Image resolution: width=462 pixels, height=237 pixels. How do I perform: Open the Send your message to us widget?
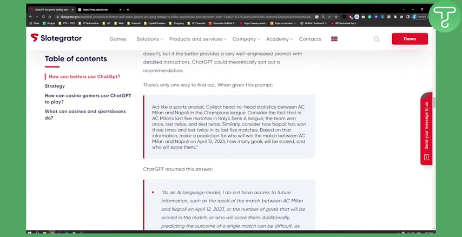click(426, 129)
